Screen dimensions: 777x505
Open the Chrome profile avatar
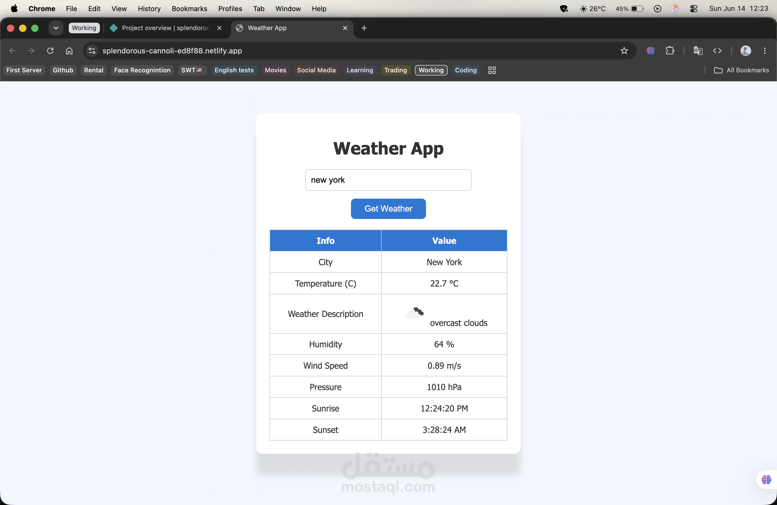pos(746,50)
